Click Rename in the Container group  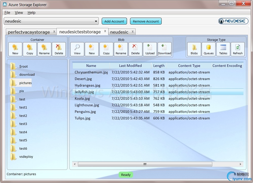[44, 49]
